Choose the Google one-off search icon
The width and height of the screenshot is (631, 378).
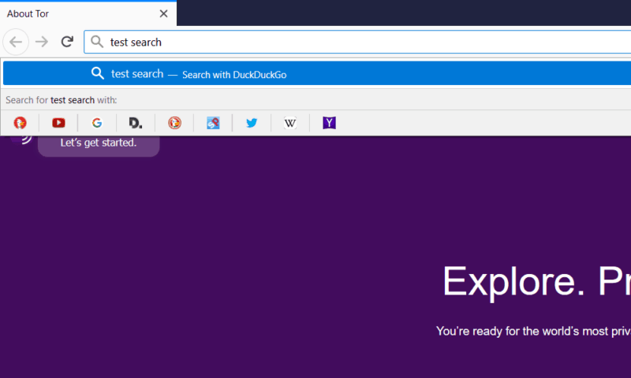coord(97,123)
